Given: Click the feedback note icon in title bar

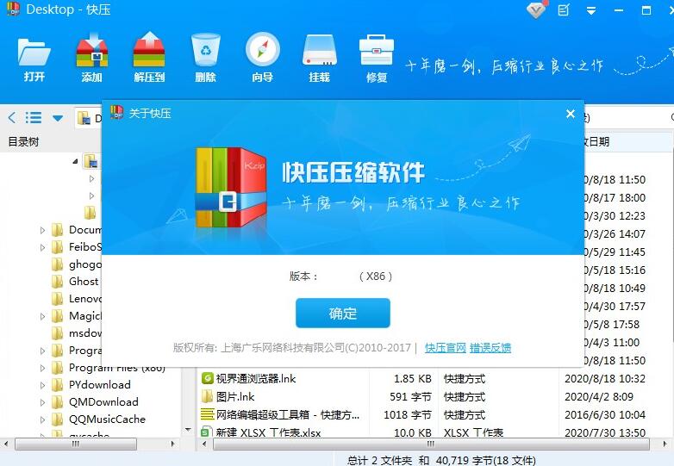Looking at the screenshot, I should point(564,9).
